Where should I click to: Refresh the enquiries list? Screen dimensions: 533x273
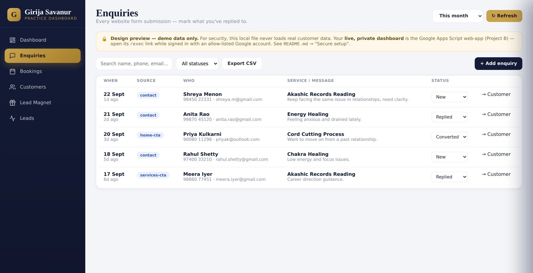click(x=504, y=16)
